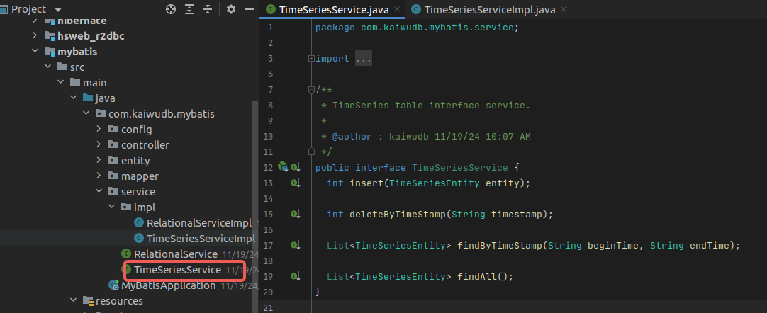Open Project panel settings gear
This screenshot has height=313, width=767.
[230, 9]
